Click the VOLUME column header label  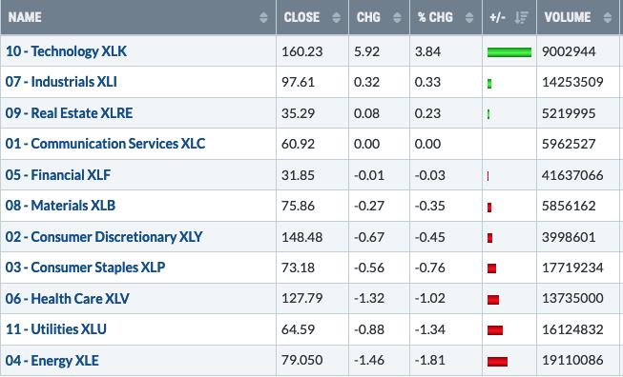pos(568,17)
